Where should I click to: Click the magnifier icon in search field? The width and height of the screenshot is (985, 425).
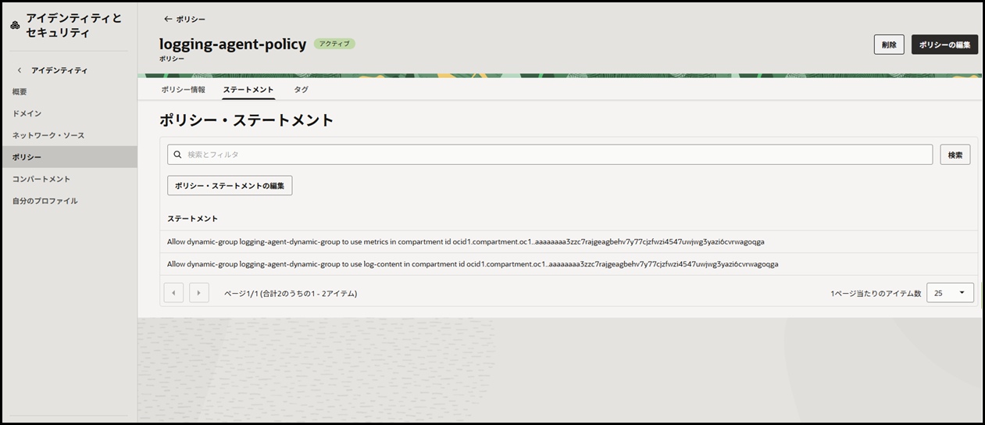177,155
